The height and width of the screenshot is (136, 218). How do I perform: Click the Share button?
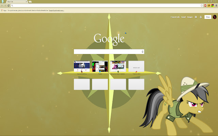208,17
